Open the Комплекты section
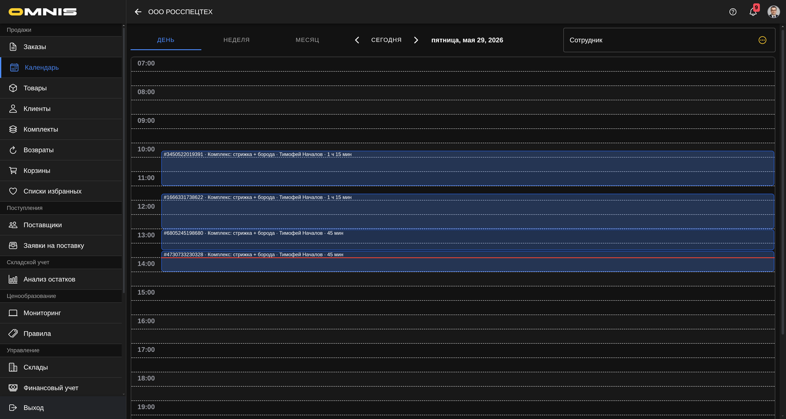Screen dimensions: 786x419 61,130
